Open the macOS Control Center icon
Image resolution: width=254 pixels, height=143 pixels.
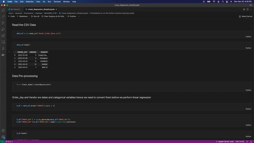227,2
